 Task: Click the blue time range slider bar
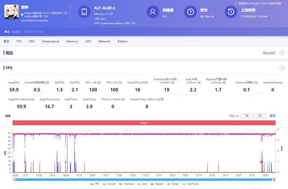(x=144, y=179)
